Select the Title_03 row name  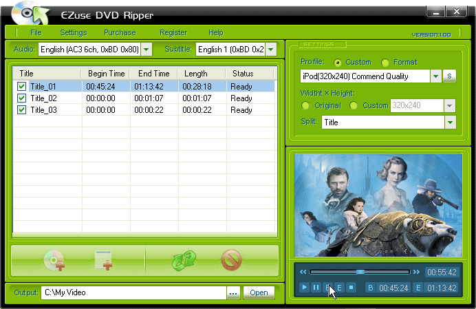(x=43, y=109)
